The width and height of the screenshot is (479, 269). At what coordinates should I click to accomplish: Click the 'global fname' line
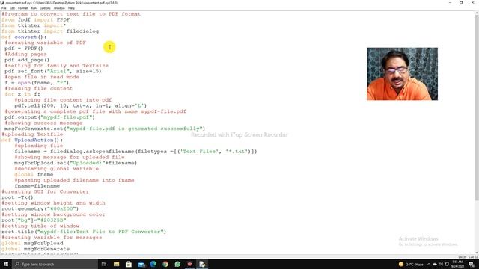pos(34,174)
